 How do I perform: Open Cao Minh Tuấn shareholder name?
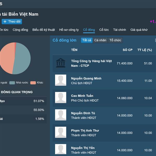pyautogui.click(x=82, y=96)
